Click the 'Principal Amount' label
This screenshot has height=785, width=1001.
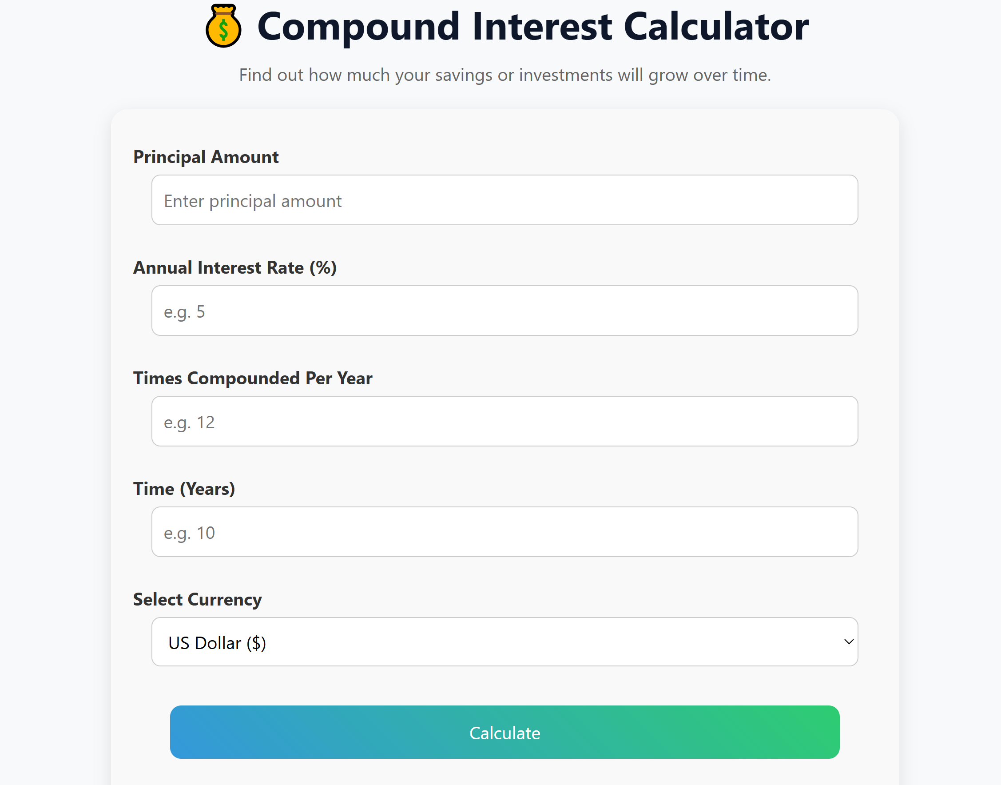[x=206, y=157]
